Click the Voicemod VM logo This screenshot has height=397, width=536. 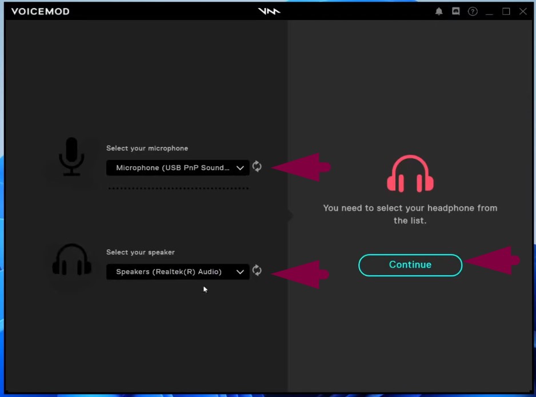point(269,11)
